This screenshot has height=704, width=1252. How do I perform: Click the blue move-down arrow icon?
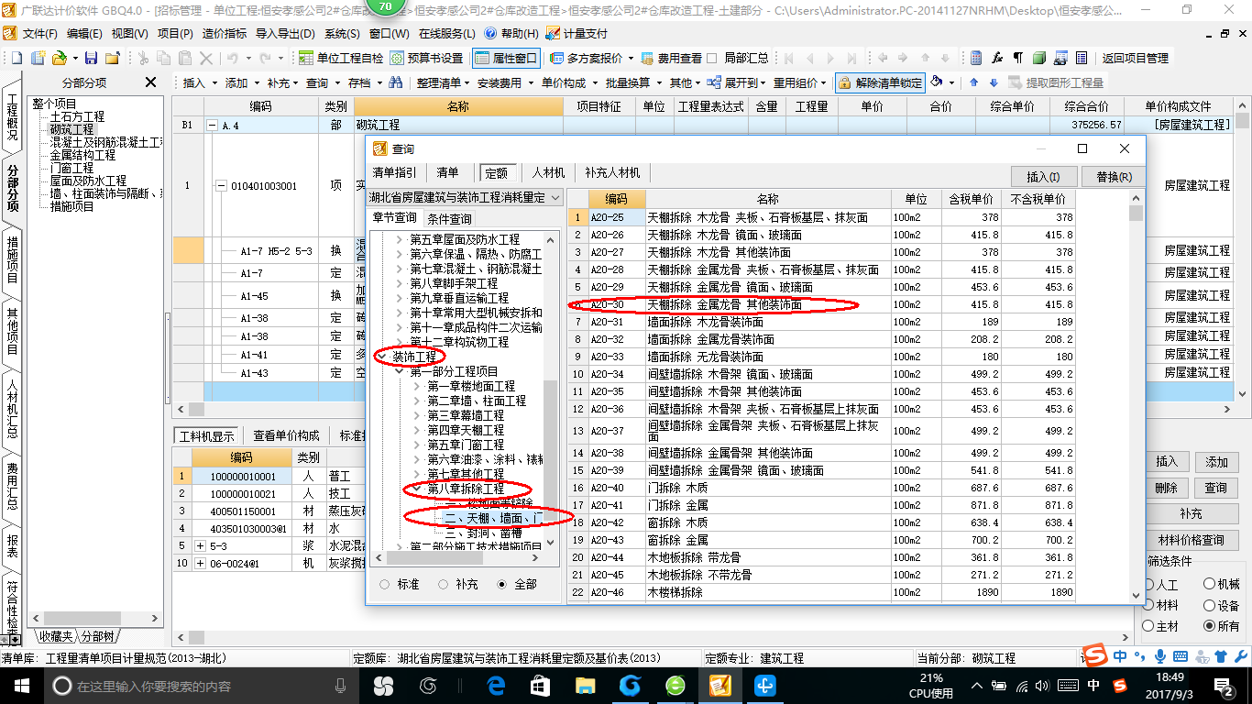tap(992, 82)
